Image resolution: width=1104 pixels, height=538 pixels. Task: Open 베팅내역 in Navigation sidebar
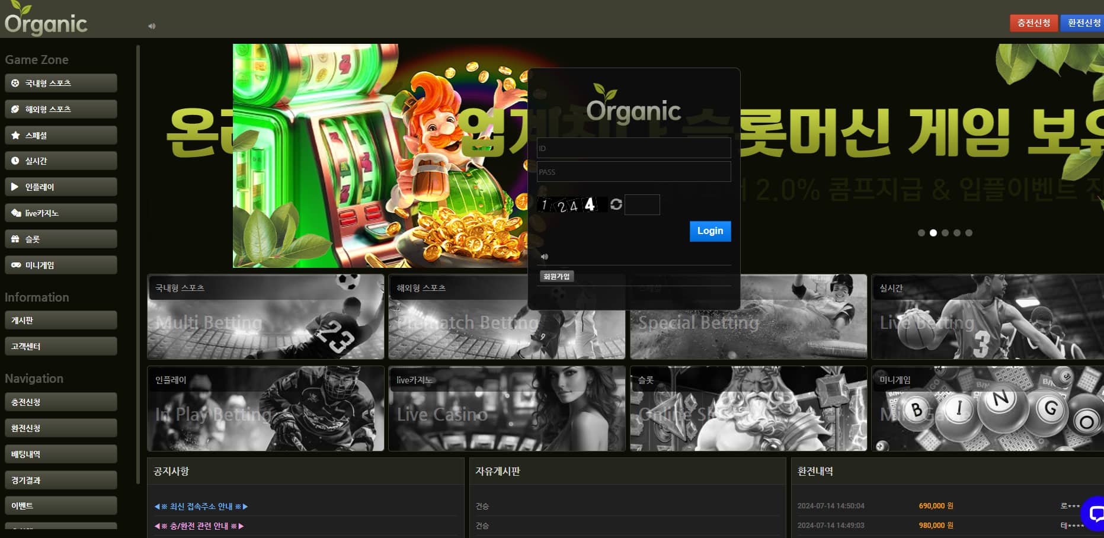[60, 454]
